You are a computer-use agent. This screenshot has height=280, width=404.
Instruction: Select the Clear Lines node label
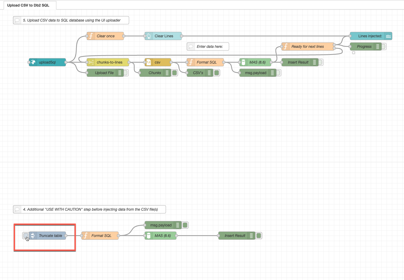(164, 36)
